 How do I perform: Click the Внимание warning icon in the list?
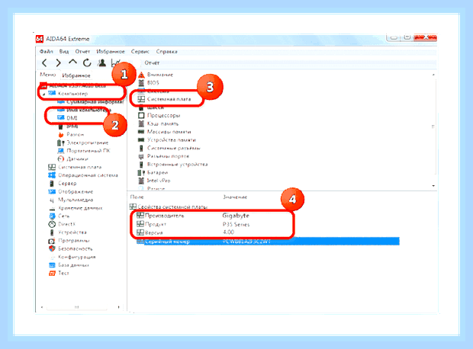click(x=141, y=75)
